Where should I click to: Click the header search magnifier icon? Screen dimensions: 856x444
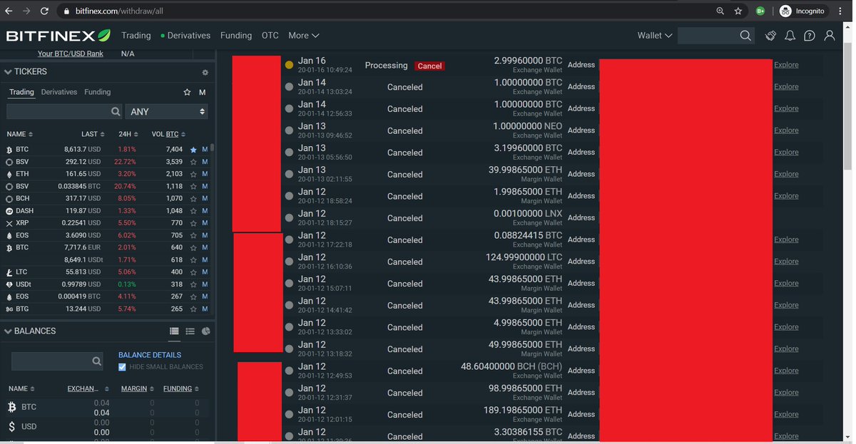(745, 36)
